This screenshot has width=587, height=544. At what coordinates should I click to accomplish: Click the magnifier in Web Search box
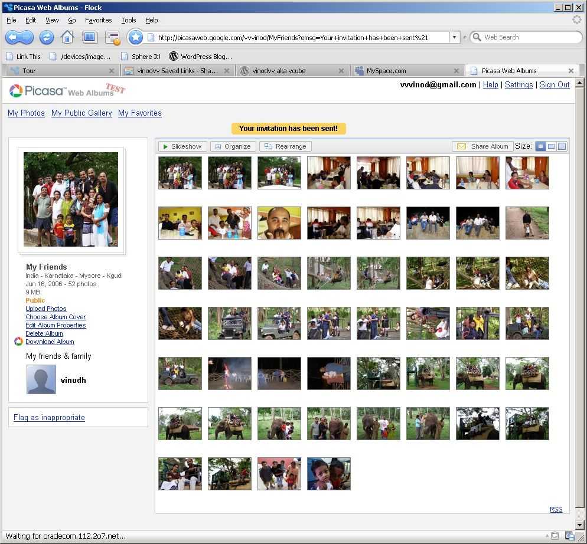click(x=477, y=37)
